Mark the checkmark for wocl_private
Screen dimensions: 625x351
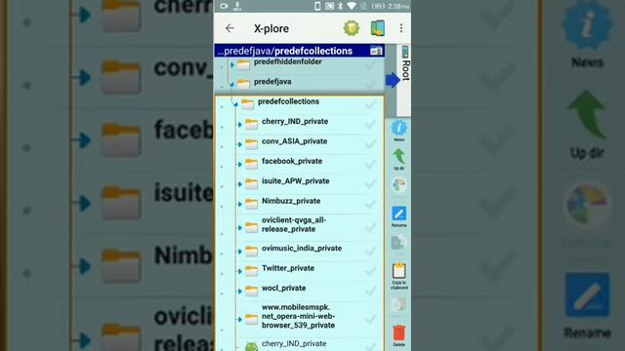coord(370,291)
